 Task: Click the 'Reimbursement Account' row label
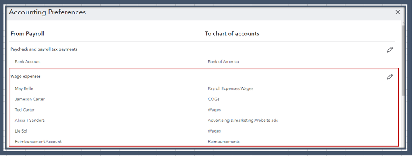click(38, 142)
